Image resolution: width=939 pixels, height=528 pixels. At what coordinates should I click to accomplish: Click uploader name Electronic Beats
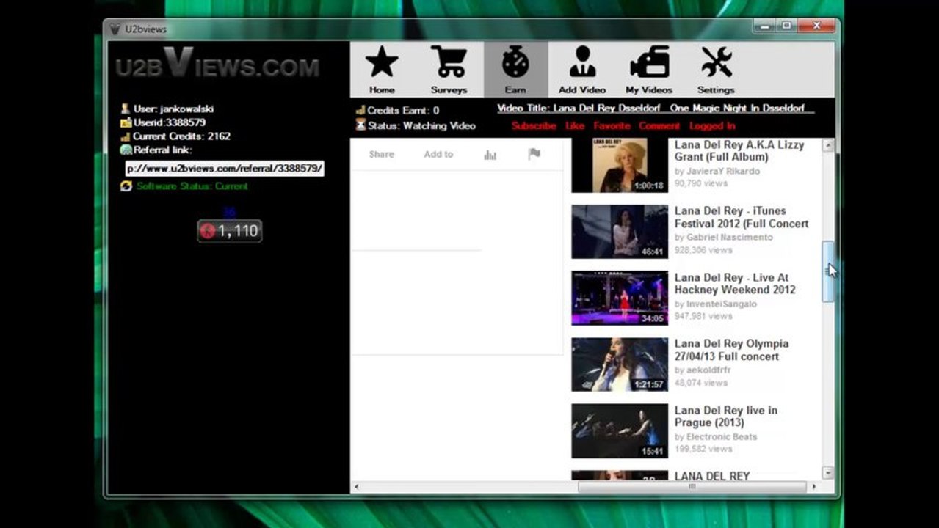tap(722, 436)
